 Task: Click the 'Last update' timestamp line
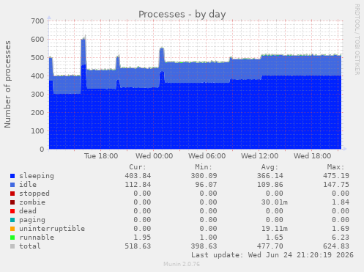(272, 255)
